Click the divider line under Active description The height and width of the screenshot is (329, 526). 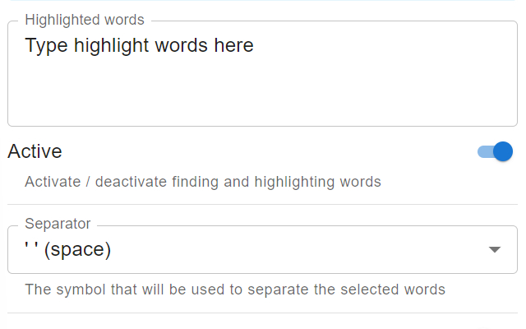tap(262, 204)
